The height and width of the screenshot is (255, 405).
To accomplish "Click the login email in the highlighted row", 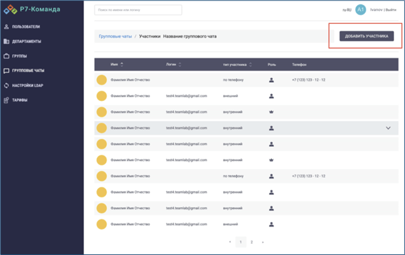I will 186,128.
